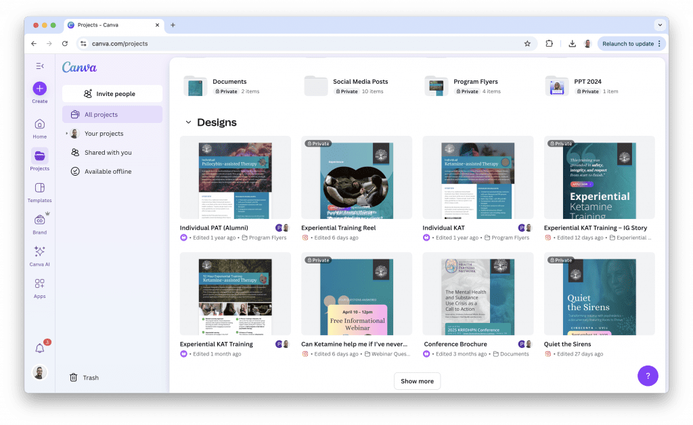Open the notifications bell
The image size is (693, 425).
(39, 349)
